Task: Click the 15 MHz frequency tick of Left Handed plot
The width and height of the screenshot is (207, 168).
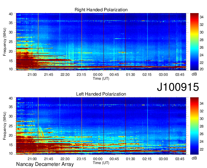Action: (11, 145)
